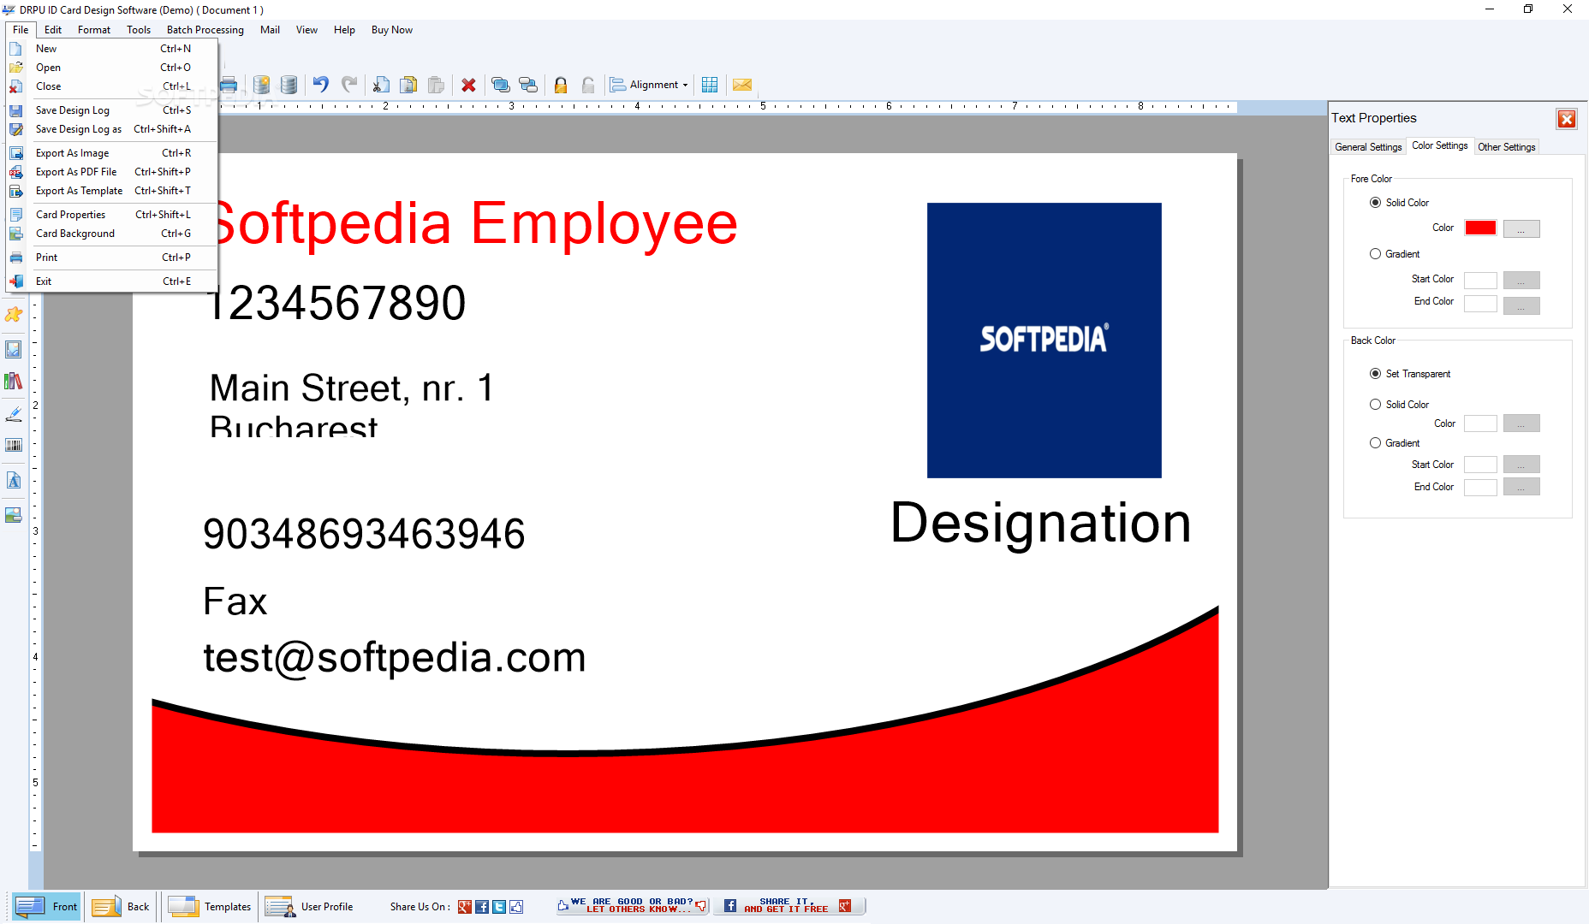Click Share It And Get It Free banner
The width and height of the screenshot is (1589, 924).
tap(789, 906)
